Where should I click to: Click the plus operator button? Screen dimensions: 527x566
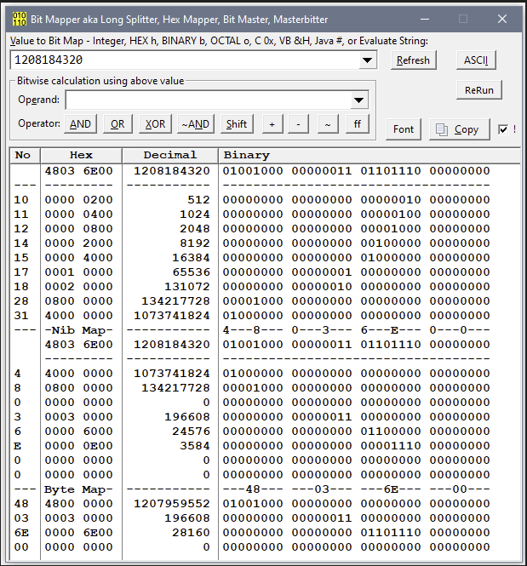(x=272, y=124)
